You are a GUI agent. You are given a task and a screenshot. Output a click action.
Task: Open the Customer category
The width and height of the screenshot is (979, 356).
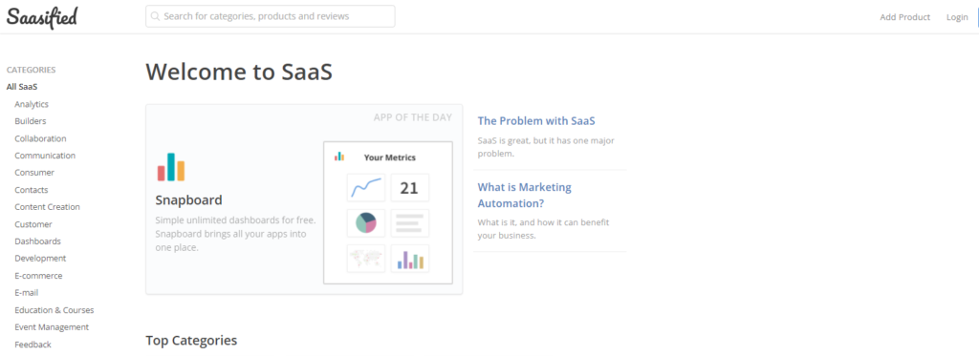[33, 224]
